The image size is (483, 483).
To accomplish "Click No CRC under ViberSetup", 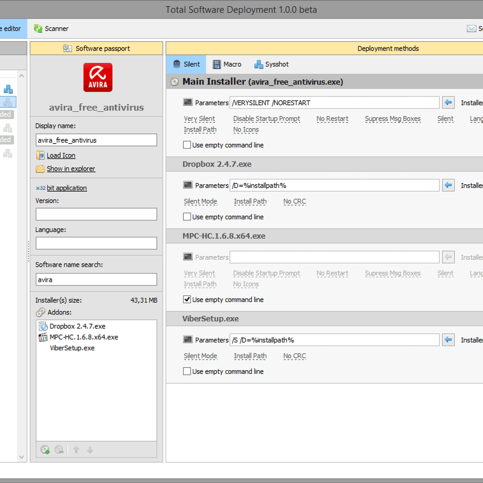I will (295, 356).
